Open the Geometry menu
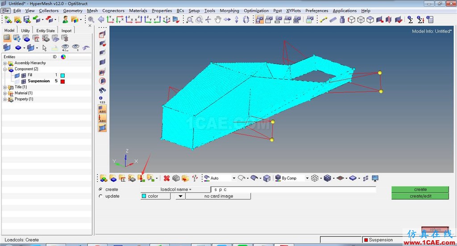Viewport: 457px width, 246px height. point(73,11)
